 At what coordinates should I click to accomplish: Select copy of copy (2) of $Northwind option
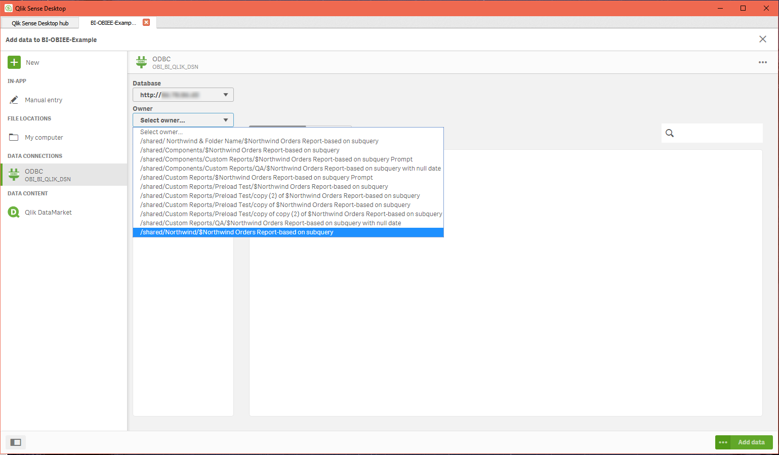tap(288, 214)
